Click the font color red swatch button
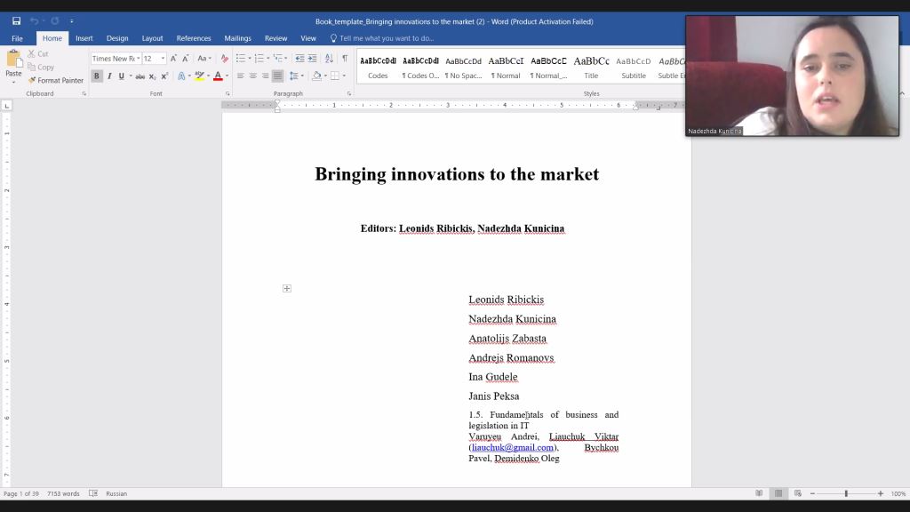 218,76
